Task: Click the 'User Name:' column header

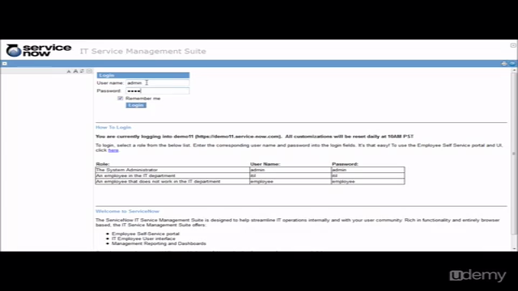Action: coord(265,164)
